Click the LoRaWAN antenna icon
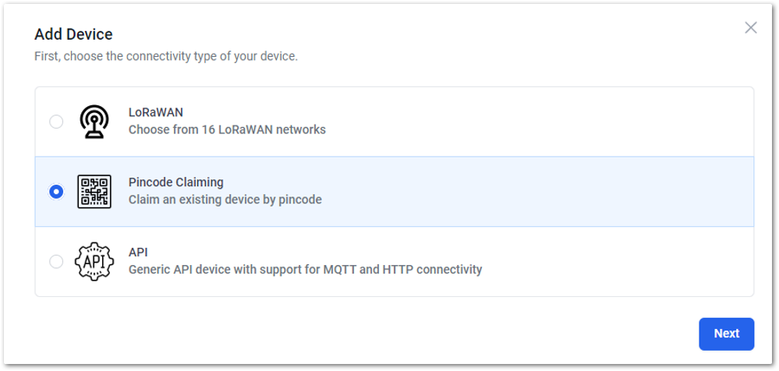This screenshot has width=779, height=371. click(94, 121)
